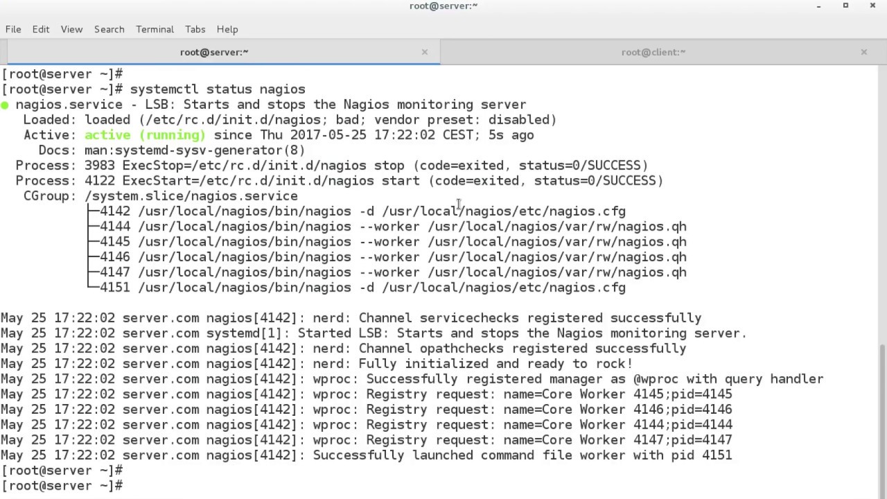
Task: Open the Search menu
Action: (x=109, y=29)
